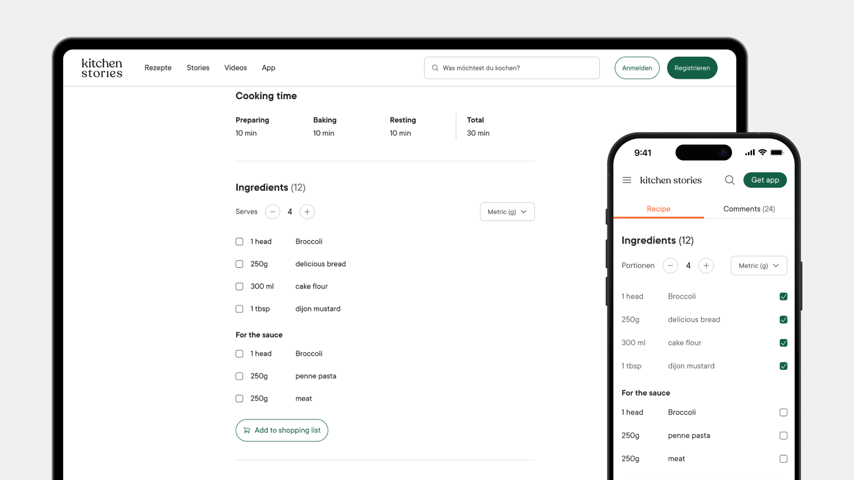Check the delicious bread checkbox on tablet
854x480 pixels.
[x=240, y=264]
